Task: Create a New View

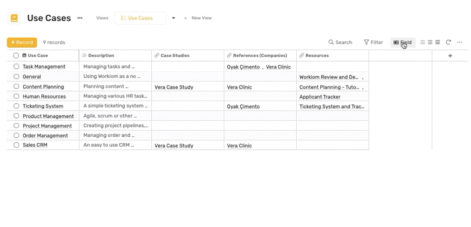Action: [x=198, y=18]
